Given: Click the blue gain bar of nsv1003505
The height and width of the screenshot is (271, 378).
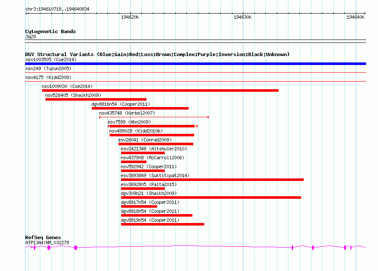Looking at the screenshot, I should point(195,64).
